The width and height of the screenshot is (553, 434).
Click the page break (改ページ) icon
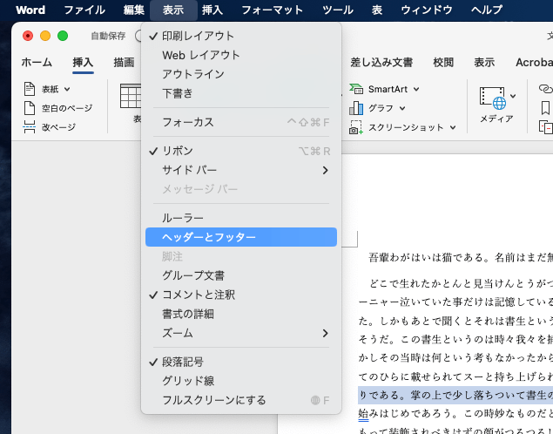(x=30, y=127)
